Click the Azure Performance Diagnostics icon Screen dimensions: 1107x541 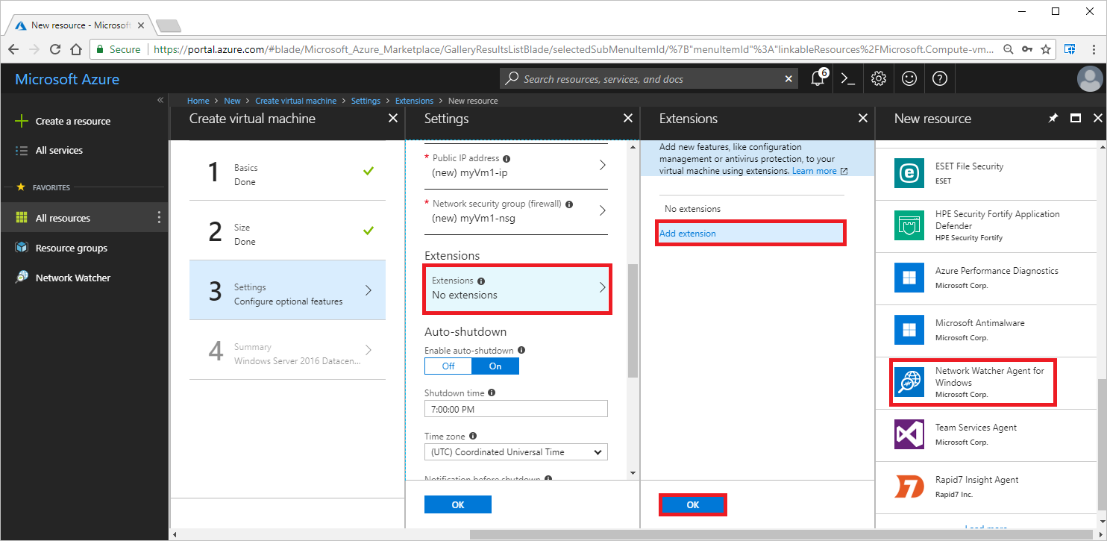909,278
